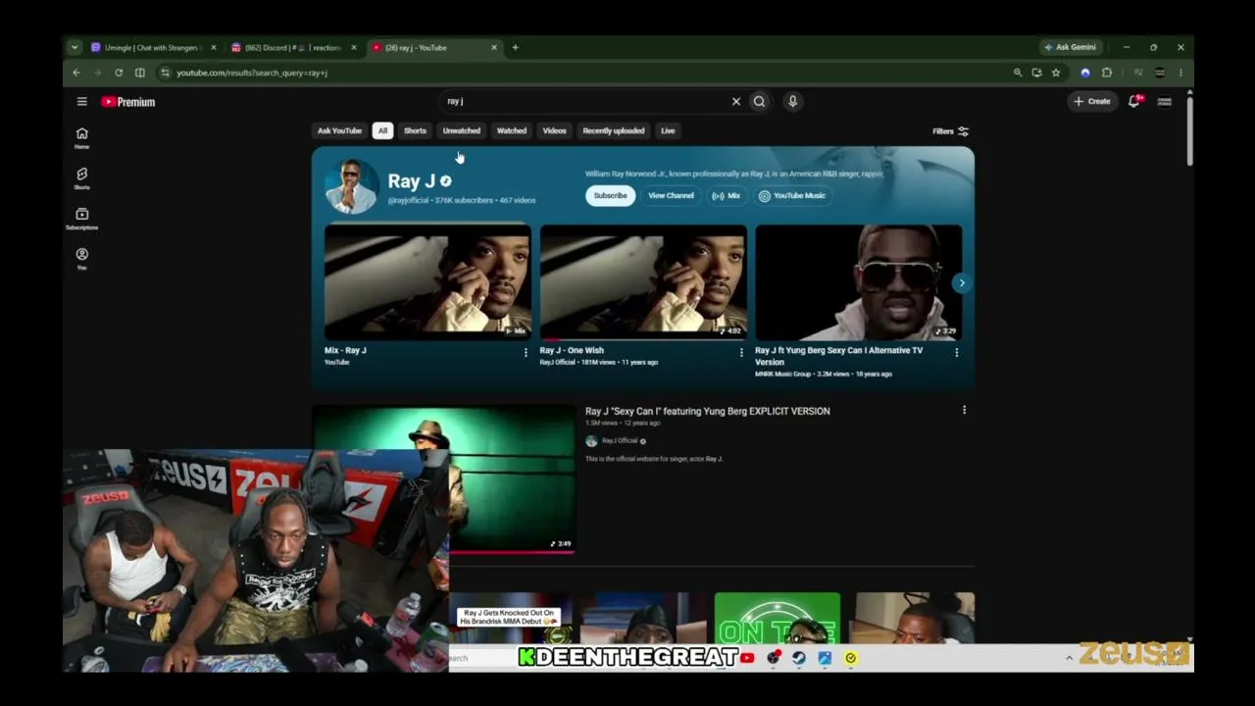
Task: Open Ray J in YouTube Music
Action: (x=792, y=195)
